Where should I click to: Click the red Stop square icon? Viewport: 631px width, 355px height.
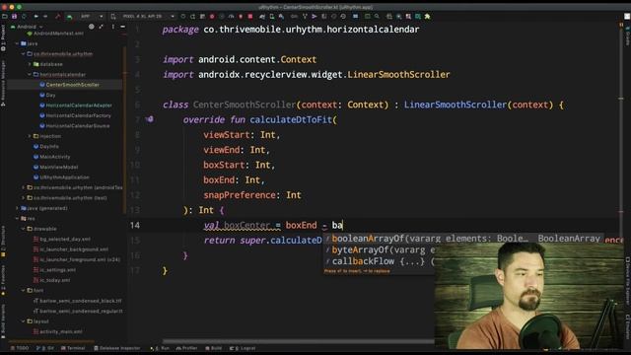250,17
